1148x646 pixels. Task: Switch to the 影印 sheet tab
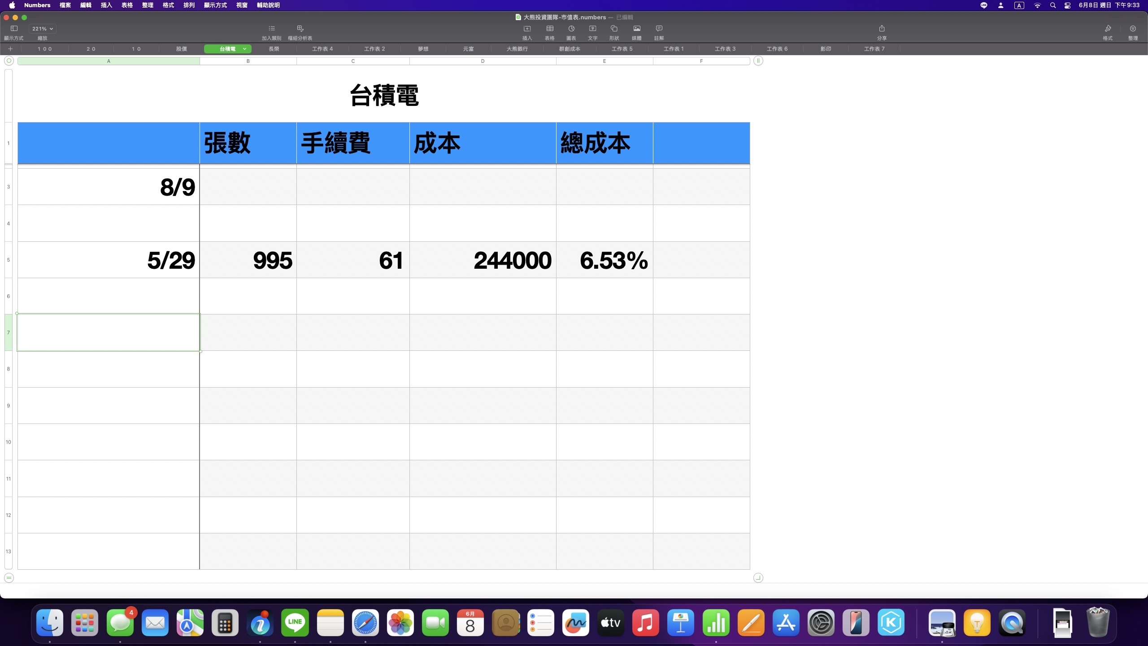coord(826,48)
